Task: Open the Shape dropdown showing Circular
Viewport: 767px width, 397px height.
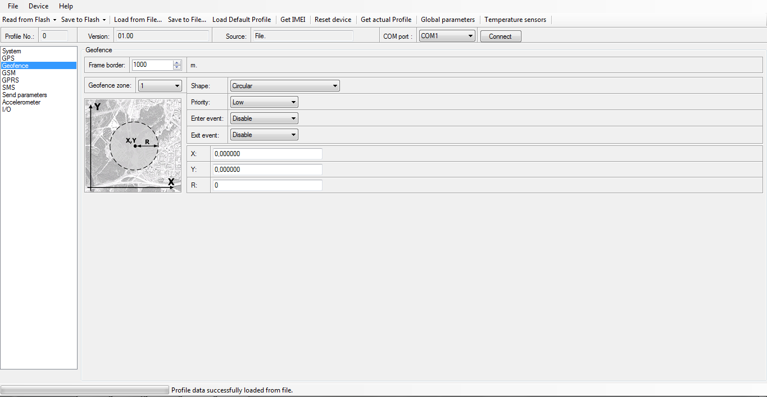Action: coord(285,86)
